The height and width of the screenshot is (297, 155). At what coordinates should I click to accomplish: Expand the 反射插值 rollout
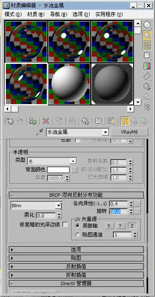coord(76,266)
